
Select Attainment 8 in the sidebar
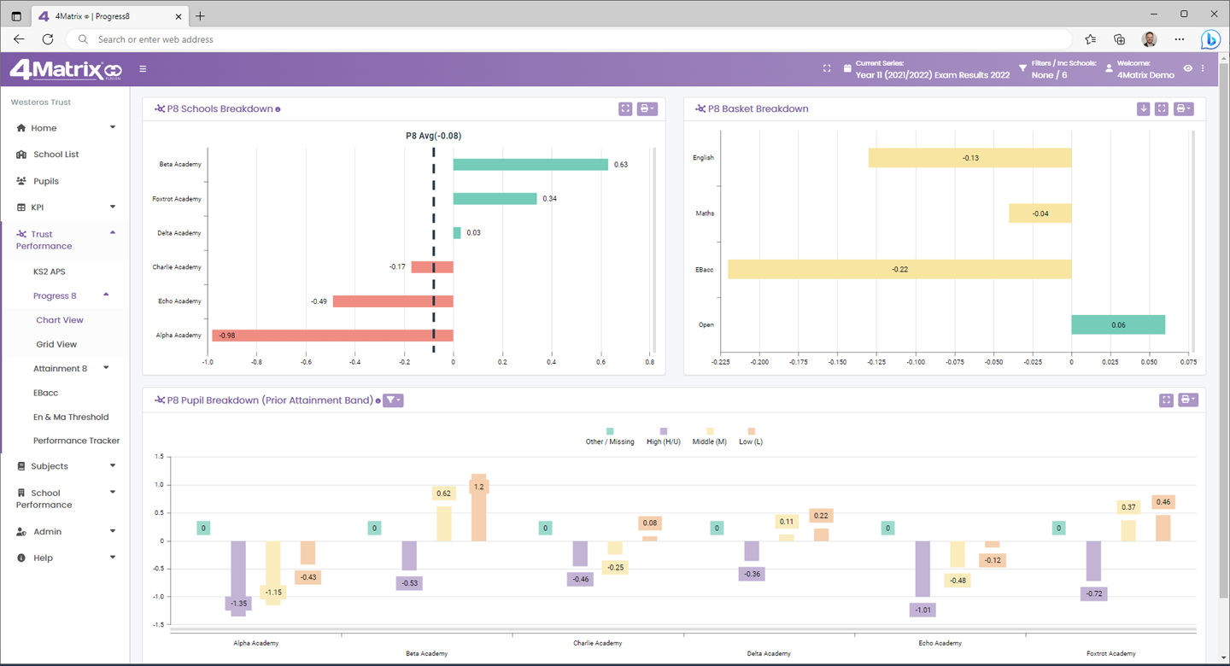click(x=61, y=369)
